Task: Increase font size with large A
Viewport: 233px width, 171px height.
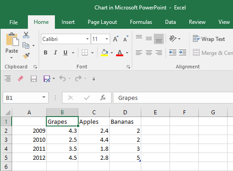Action: click(x=116, y=39)
